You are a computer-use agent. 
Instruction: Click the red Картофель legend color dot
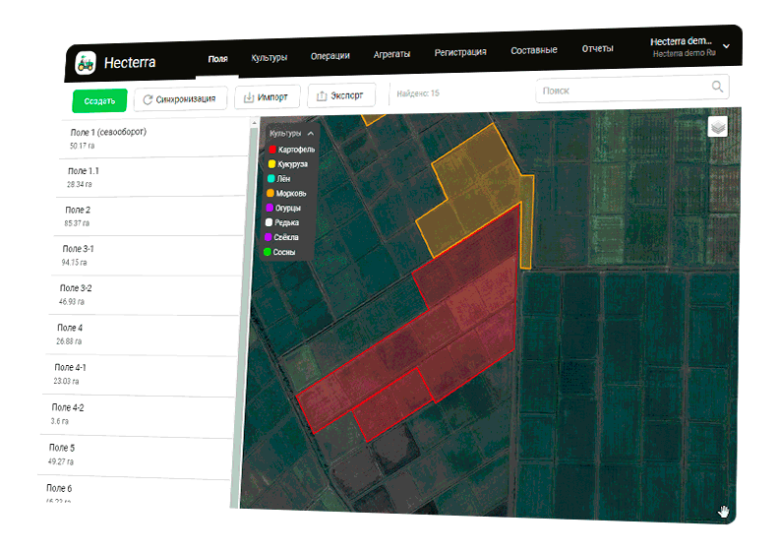coord(272,149)
